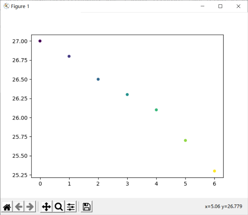
Task: Select the Zoom to rectangle magnifier
Action: (x=59, y=207)
